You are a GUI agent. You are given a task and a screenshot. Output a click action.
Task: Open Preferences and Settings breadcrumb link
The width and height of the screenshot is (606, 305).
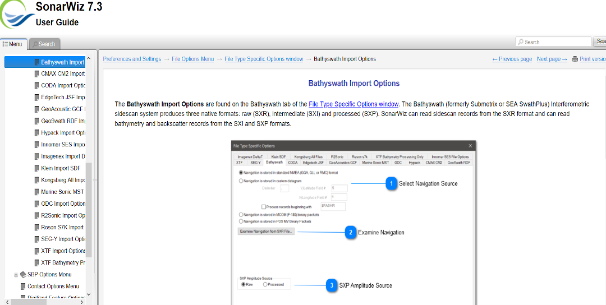point(132,59)
